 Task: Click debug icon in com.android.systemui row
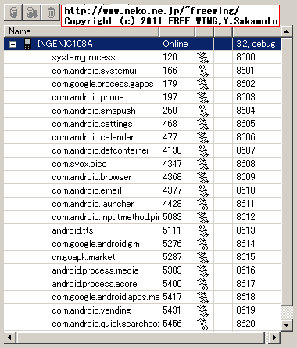click(203, 71)
